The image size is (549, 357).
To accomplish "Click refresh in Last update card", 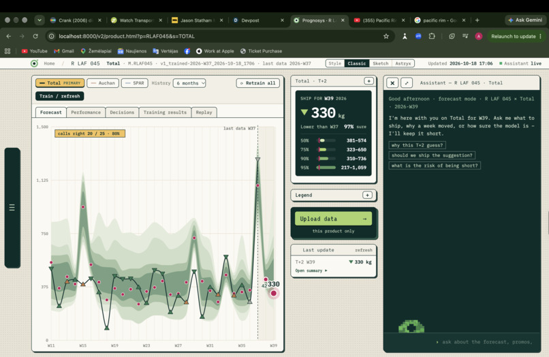I will [x=364, y=250].
